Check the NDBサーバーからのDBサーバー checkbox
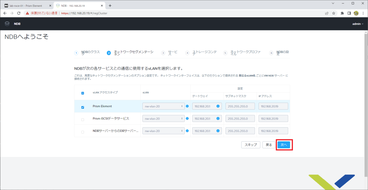 click(82, 132)
